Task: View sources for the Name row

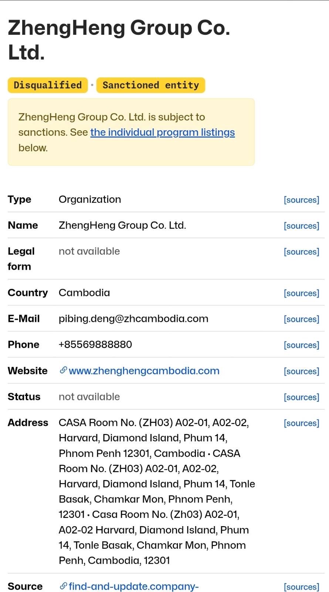Action: coord(301,226)
